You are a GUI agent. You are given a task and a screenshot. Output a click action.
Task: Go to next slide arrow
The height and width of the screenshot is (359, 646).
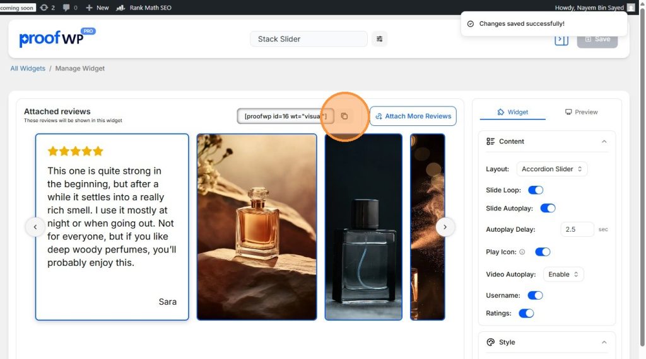[445, 227]
